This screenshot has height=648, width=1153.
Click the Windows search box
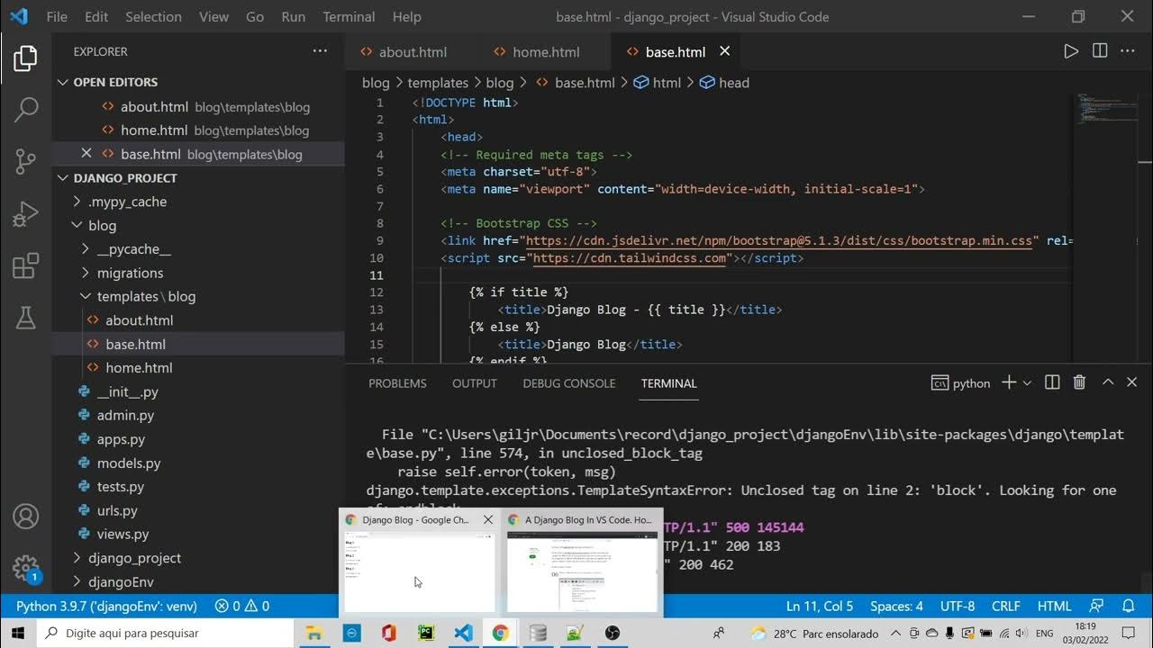165,633
